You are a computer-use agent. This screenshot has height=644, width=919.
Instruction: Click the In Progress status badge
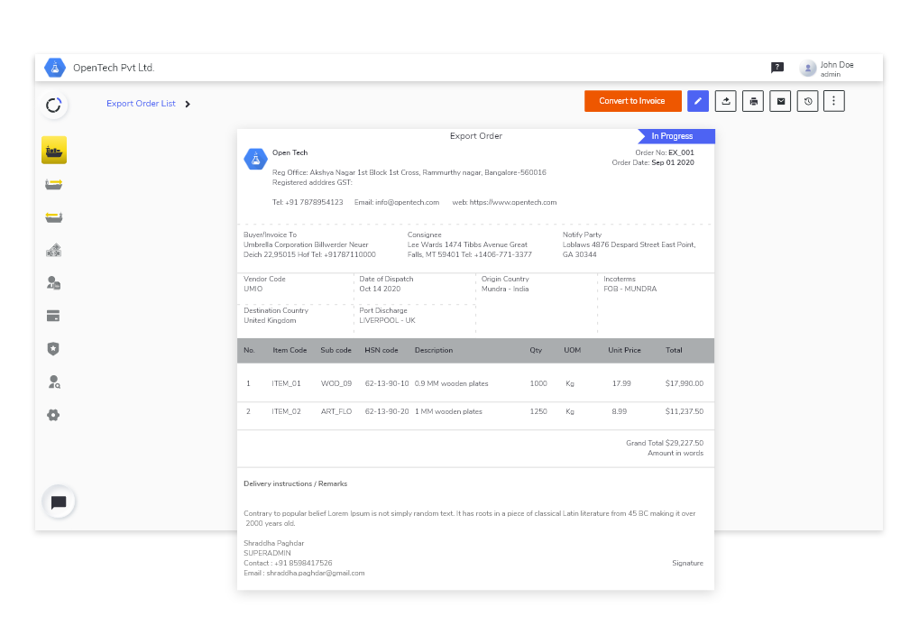675,136
